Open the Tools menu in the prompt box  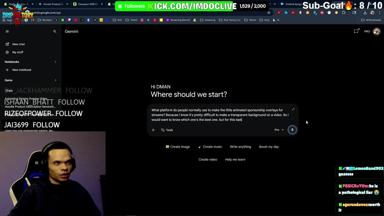coord(167,130)
